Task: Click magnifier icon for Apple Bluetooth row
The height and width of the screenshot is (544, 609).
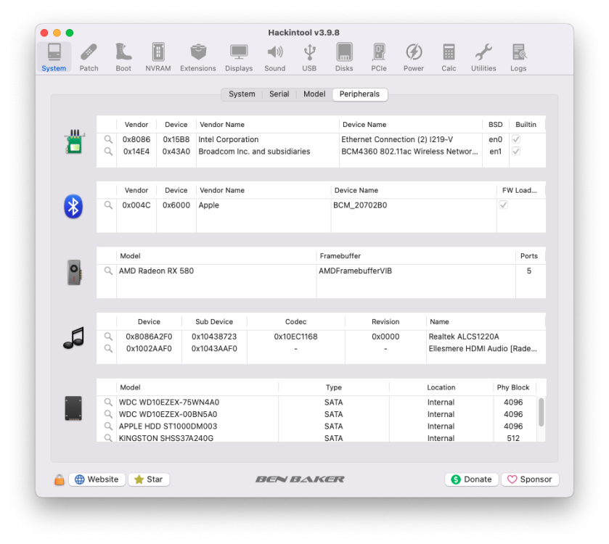Action: 108,205
